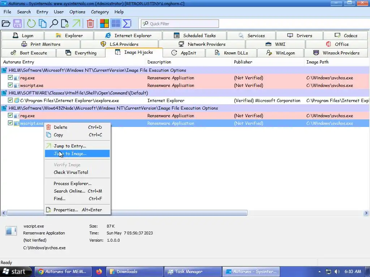Uncheck first reg.exe entry checkbox
This screenshot has height=277, width=370.
10,77
